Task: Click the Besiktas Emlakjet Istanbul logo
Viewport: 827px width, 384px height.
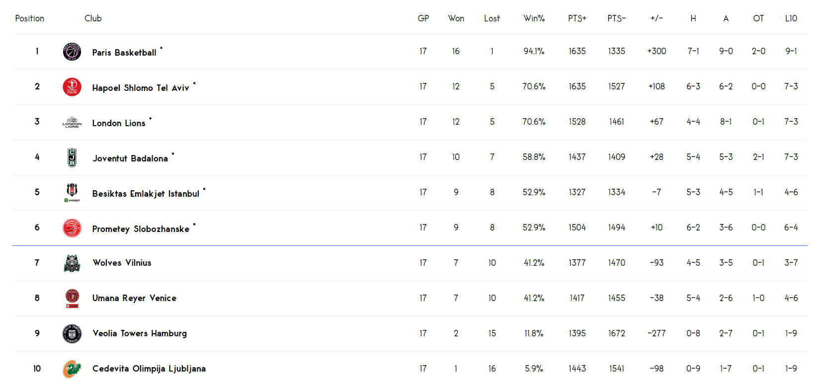Action: tap(72, 193)
